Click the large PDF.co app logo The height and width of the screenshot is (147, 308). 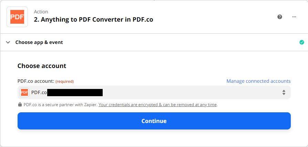pos(17,17)
